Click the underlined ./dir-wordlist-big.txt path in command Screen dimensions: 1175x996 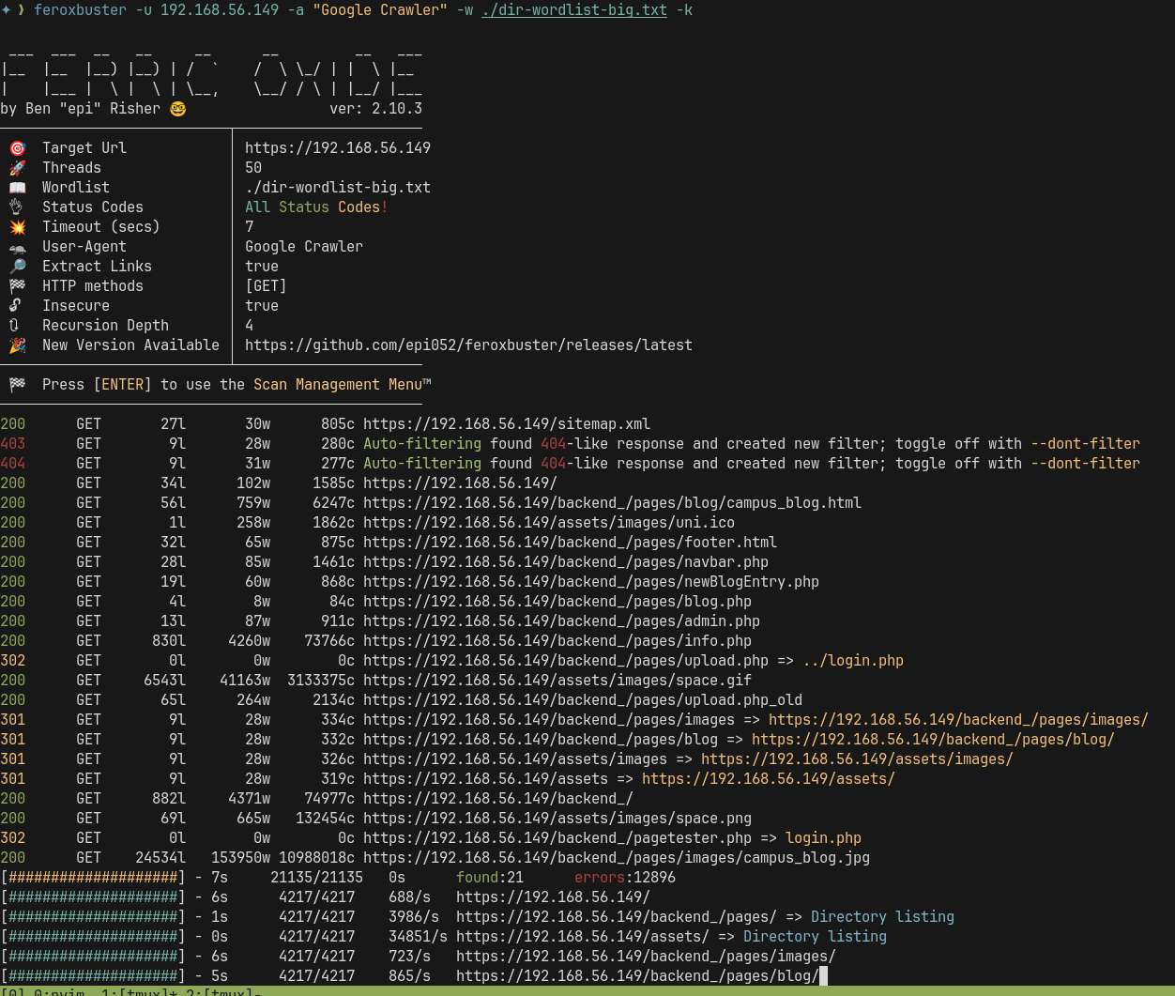[x=574, y=10]
